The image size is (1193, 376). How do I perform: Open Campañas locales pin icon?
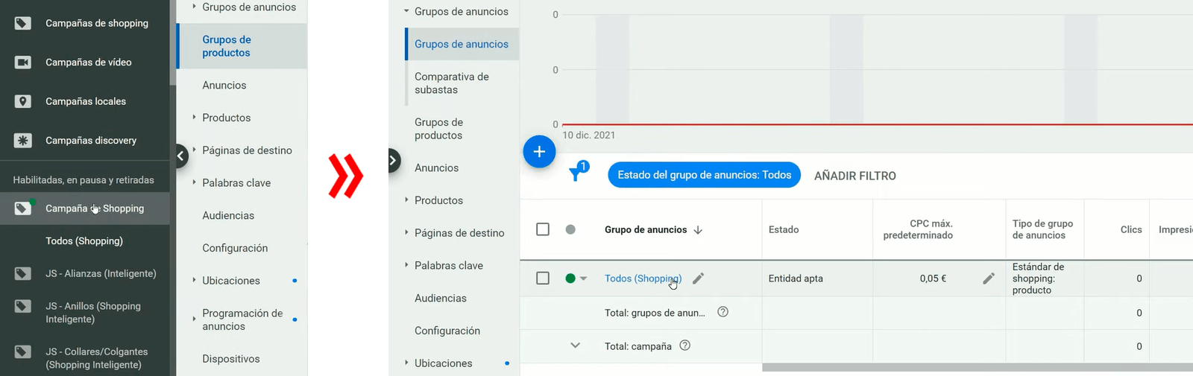coord(23,101)
